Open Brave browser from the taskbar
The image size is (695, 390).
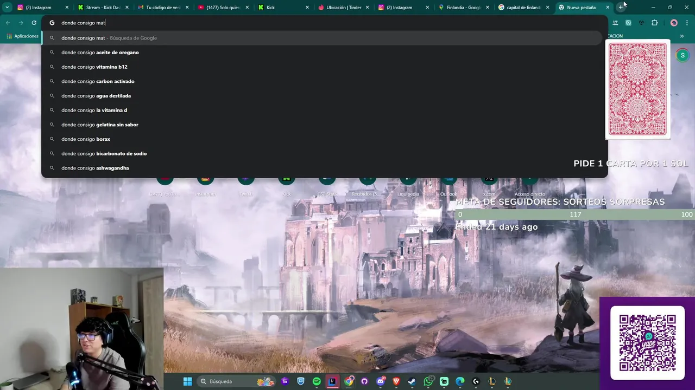point(396,381)
